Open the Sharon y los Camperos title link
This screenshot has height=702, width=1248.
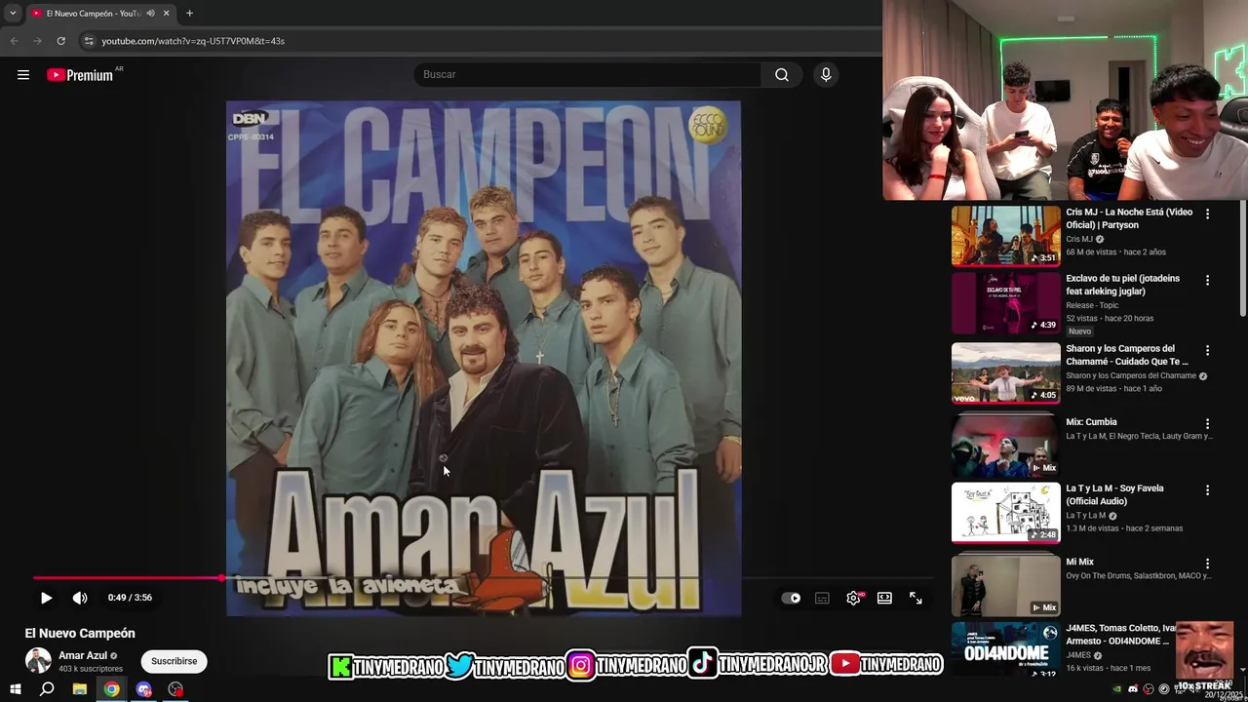[1127, 355]
